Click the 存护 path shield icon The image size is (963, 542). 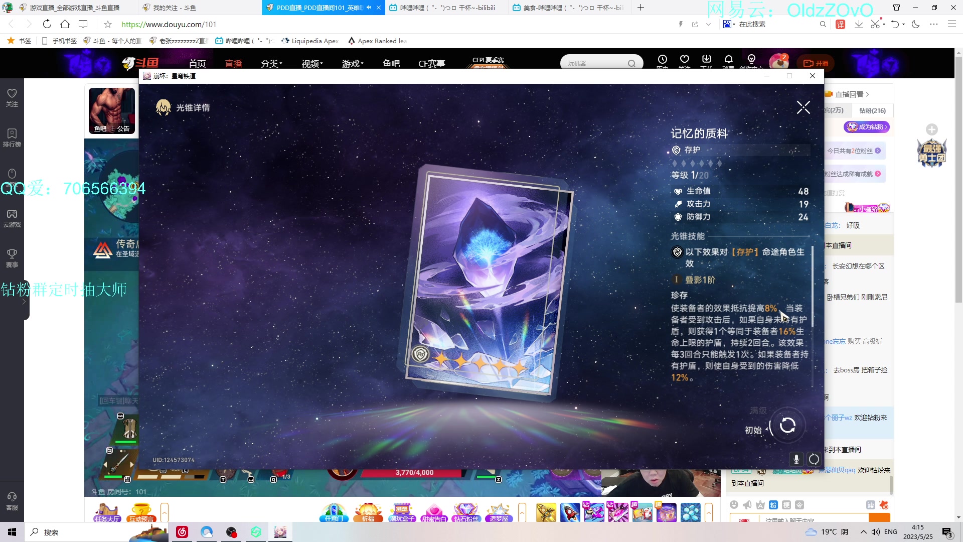coord(676,150)
